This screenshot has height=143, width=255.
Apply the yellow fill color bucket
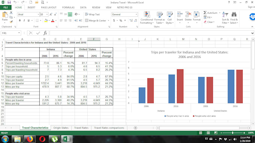(x=46, y=21)
